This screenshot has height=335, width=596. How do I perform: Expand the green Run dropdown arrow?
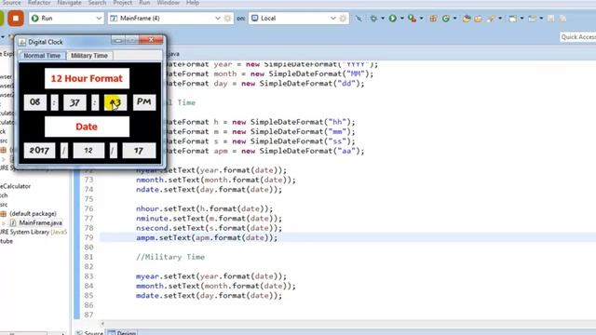[401, 19]
